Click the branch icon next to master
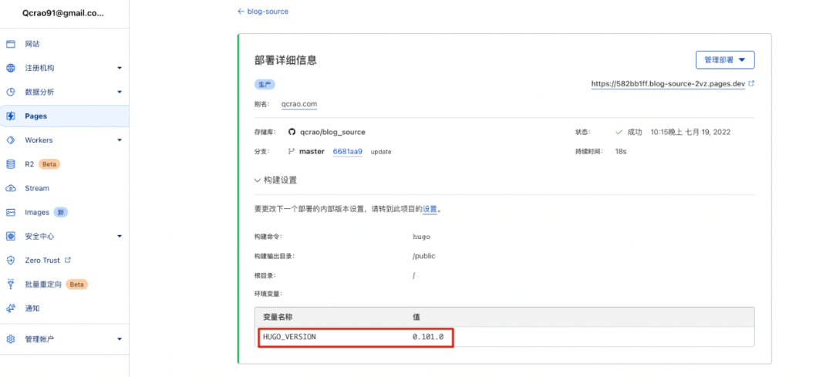Image resolution: width=833 pixels, height=377 pixels. tap(291, 151)
